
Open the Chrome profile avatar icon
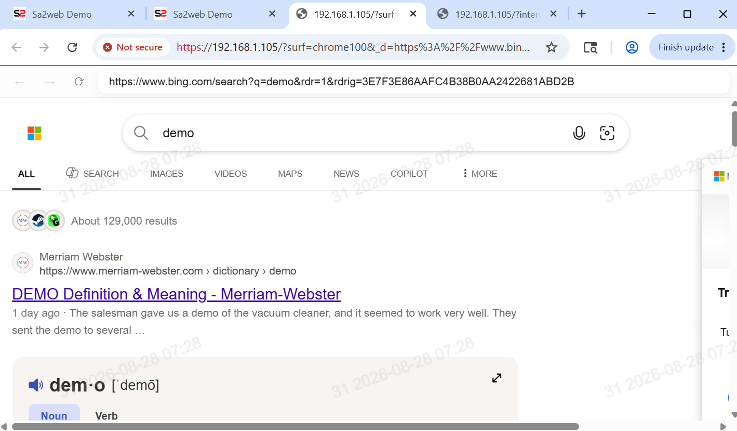click(632, 47)
